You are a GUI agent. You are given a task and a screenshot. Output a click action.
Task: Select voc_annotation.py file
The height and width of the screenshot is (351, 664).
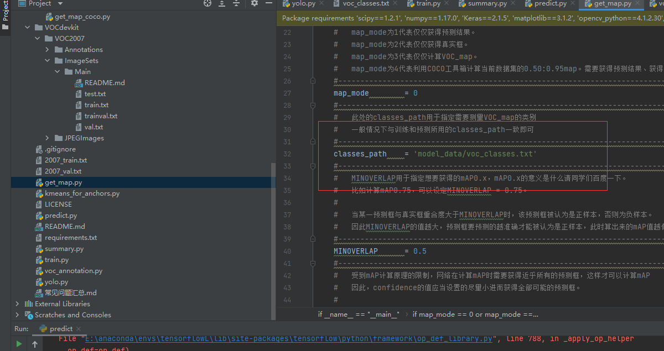pos(74,271)
